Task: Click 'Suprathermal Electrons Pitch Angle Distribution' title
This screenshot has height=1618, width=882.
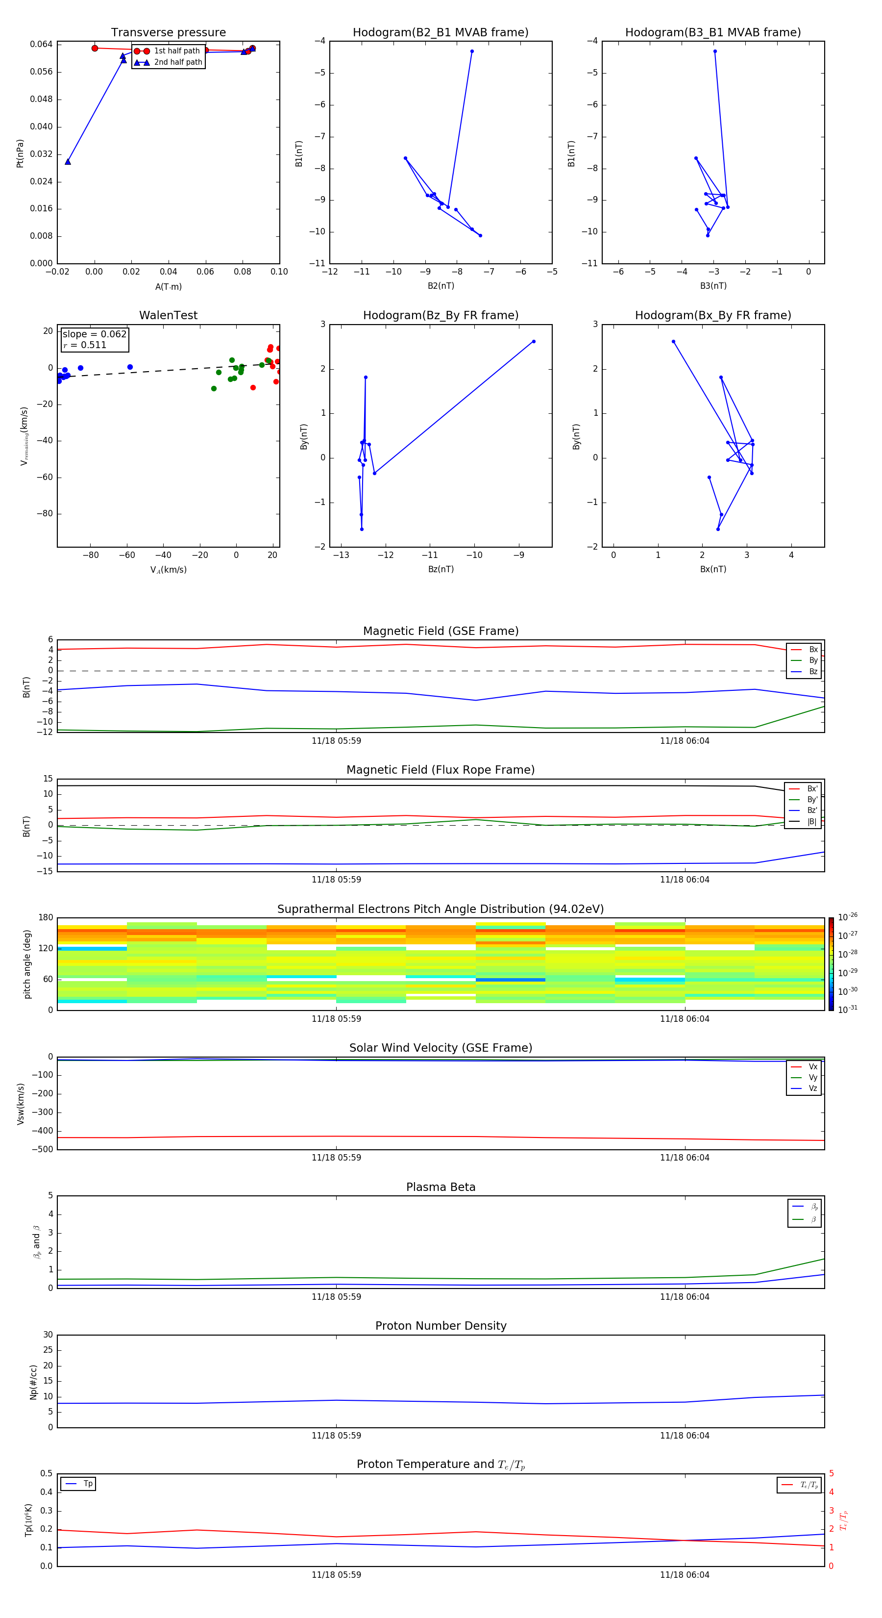Action: tap(441, 910)
